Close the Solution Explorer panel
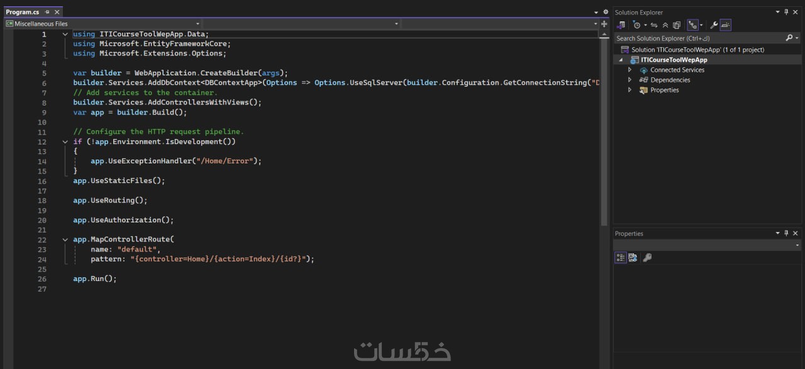This screenshot has height=369, width=805. tap(797, 12)
